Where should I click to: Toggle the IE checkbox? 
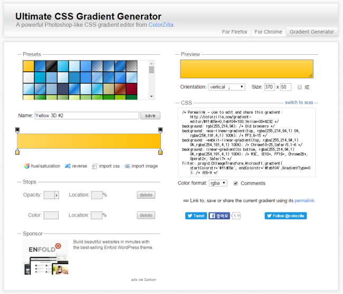[300, 87]
